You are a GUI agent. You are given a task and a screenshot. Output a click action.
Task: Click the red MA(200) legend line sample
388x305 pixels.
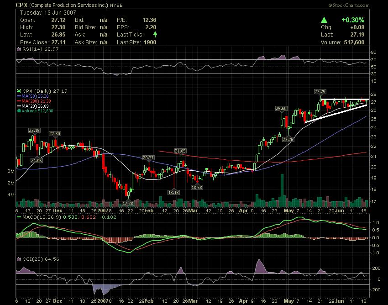click(x=19, y=101)
